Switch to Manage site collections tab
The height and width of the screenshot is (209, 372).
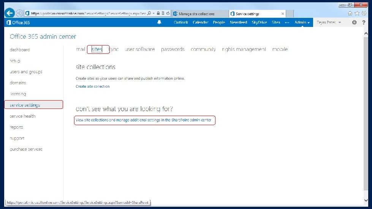[x=200, y=14]
